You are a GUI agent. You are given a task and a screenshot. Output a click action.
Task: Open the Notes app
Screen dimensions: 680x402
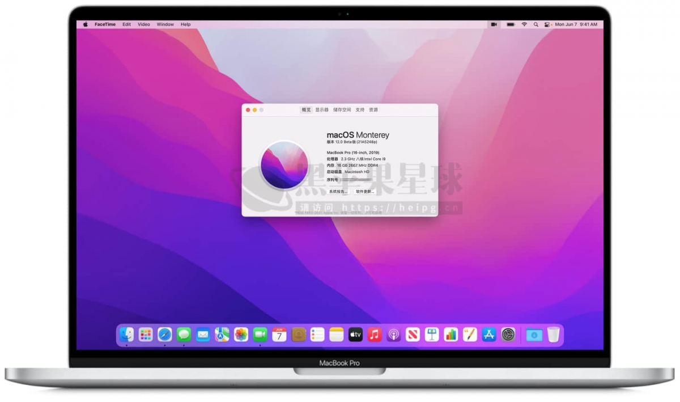pos(335,335)
